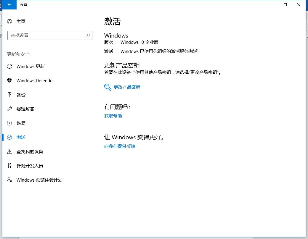Click the Windows Defender shield icon
308x239 pixels.
[9, 80]
